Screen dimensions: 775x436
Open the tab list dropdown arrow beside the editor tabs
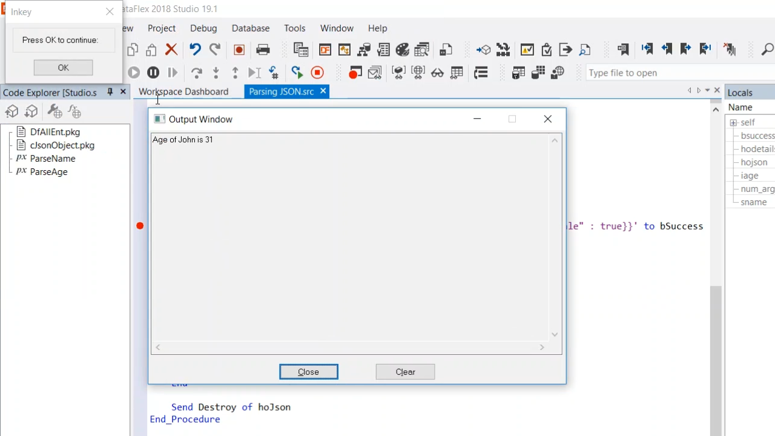point(707,91)
